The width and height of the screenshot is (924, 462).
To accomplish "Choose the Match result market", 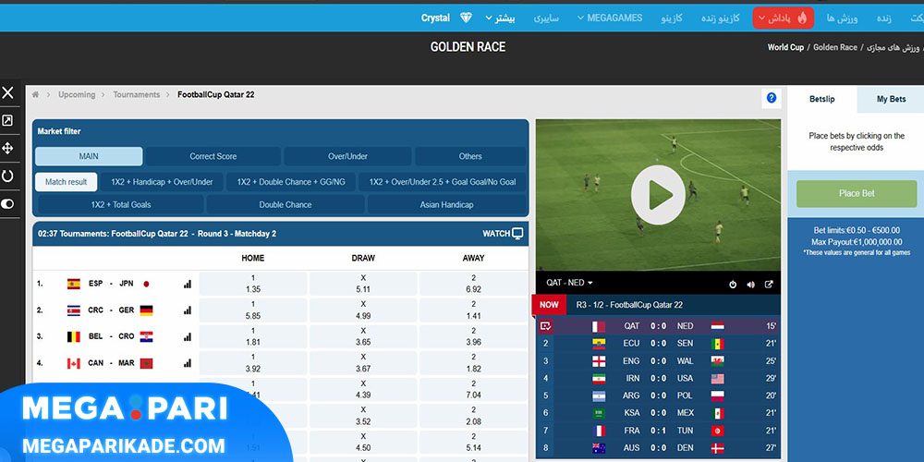I will pyautogui.click(x=66, y=182).
